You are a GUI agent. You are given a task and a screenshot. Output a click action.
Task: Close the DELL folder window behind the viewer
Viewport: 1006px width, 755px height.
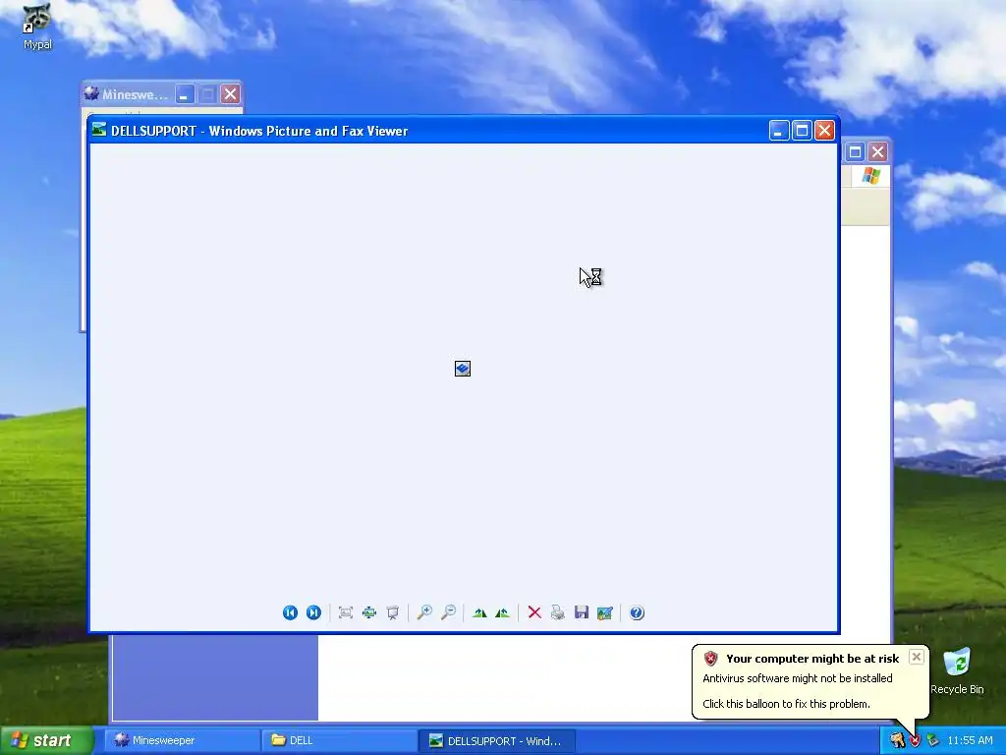[877, 152]
